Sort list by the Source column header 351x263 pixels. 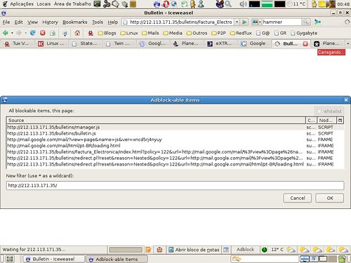156,121
